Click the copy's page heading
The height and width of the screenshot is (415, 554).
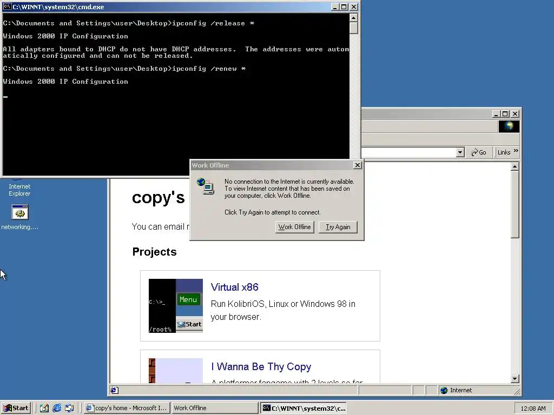[x=159, y=198]
